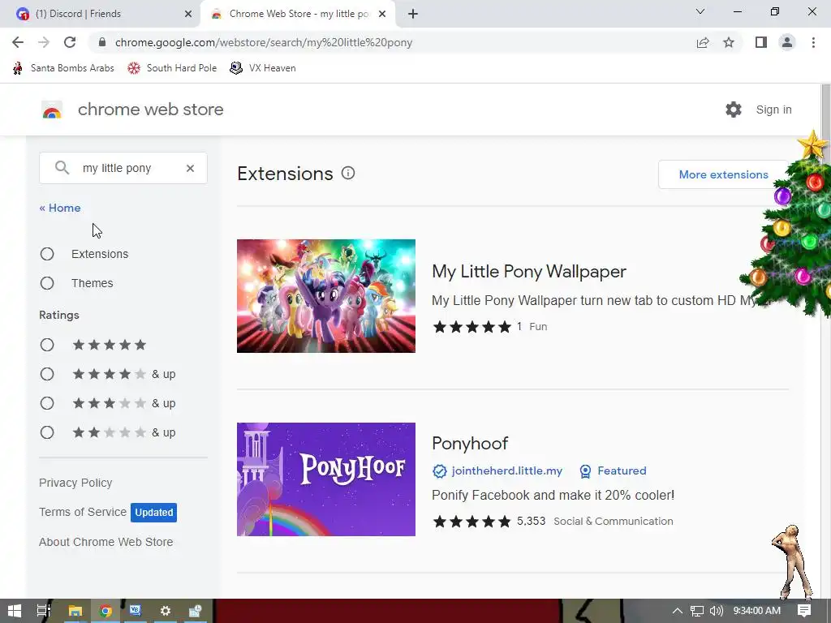Open the Chrome profile avatar menu

coord(787,42)
